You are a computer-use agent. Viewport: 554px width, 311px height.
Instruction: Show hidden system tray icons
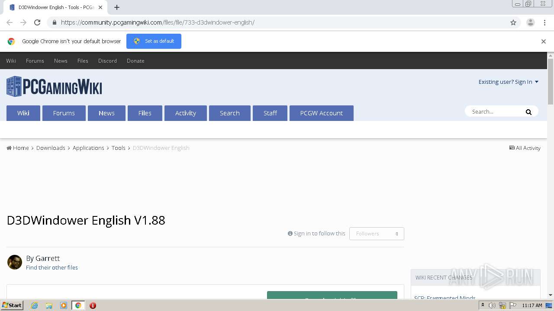click(x=483, y=305)
